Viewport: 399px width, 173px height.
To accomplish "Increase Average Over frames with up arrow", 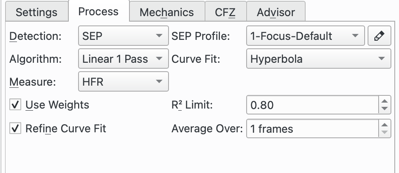I will pos(385,125).
